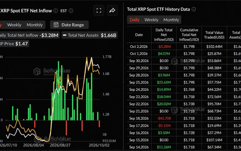Screen dimensions: 241x151
Task: Open info icon beside History Data title
Action: pos(194,9)
